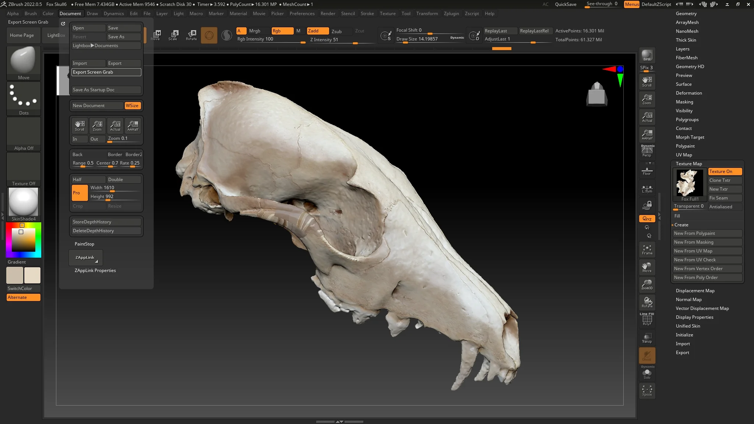Click Save As Startup Doc
This screenshot has height=424, width=754.
(106, 90)
